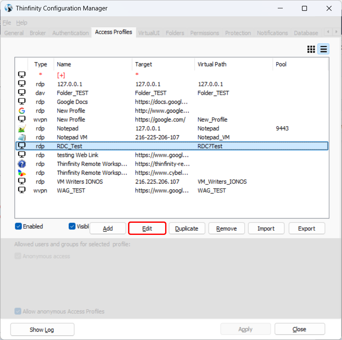This screenshot has height=340, width=342.
Task: Click the [+] new profile entry
Action: pyautogui.click(x=61, y=75)
